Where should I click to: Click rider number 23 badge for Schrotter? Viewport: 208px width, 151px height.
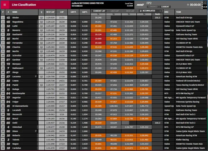8,55
